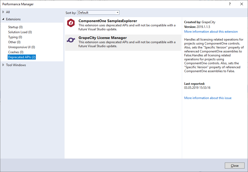Click the ComponentOne SamplesExplorer red hexagon icon
Image resolution: width=248 pixels, height=172 pixels.
point(71,23)
